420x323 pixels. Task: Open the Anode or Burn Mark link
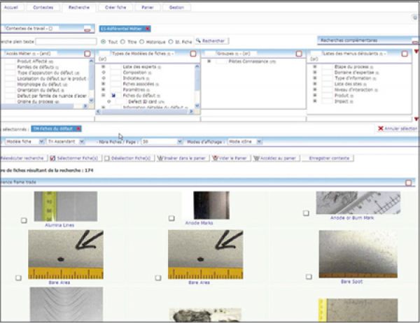coord(351,218)
